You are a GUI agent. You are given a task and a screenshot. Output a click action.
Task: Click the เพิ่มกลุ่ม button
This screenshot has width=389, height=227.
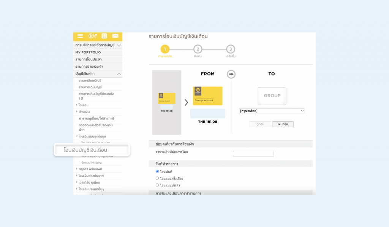click(x=283, y=124)
